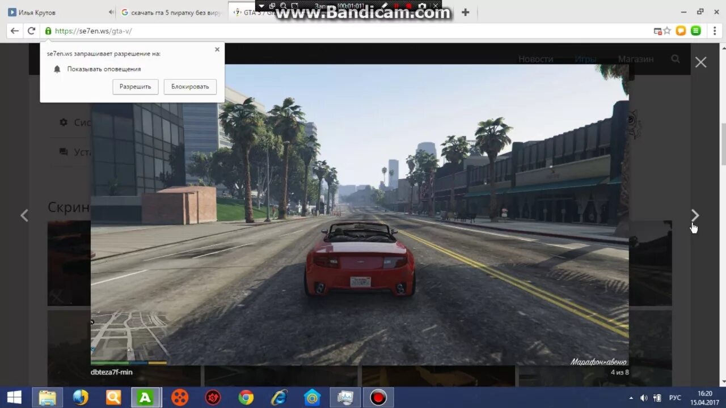Open the orange browser extension icon
The height and width of the screenshot is (408, 726).
[681, 31]
